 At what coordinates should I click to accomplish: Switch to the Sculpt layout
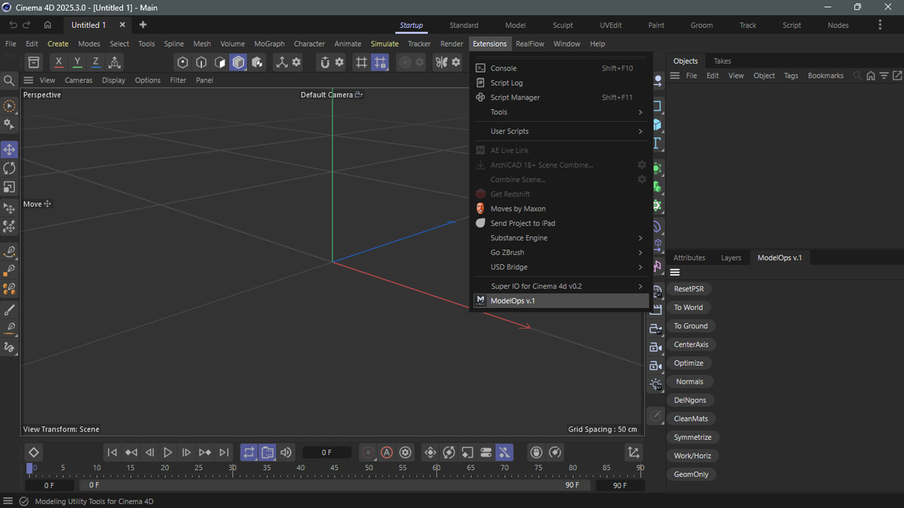pos(563,25)
